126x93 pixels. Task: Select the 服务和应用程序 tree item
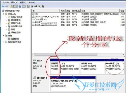pyautogui.click(x=15, y=42)
